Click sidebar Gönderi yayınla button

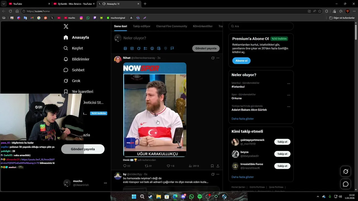click(x=83, y=149)
